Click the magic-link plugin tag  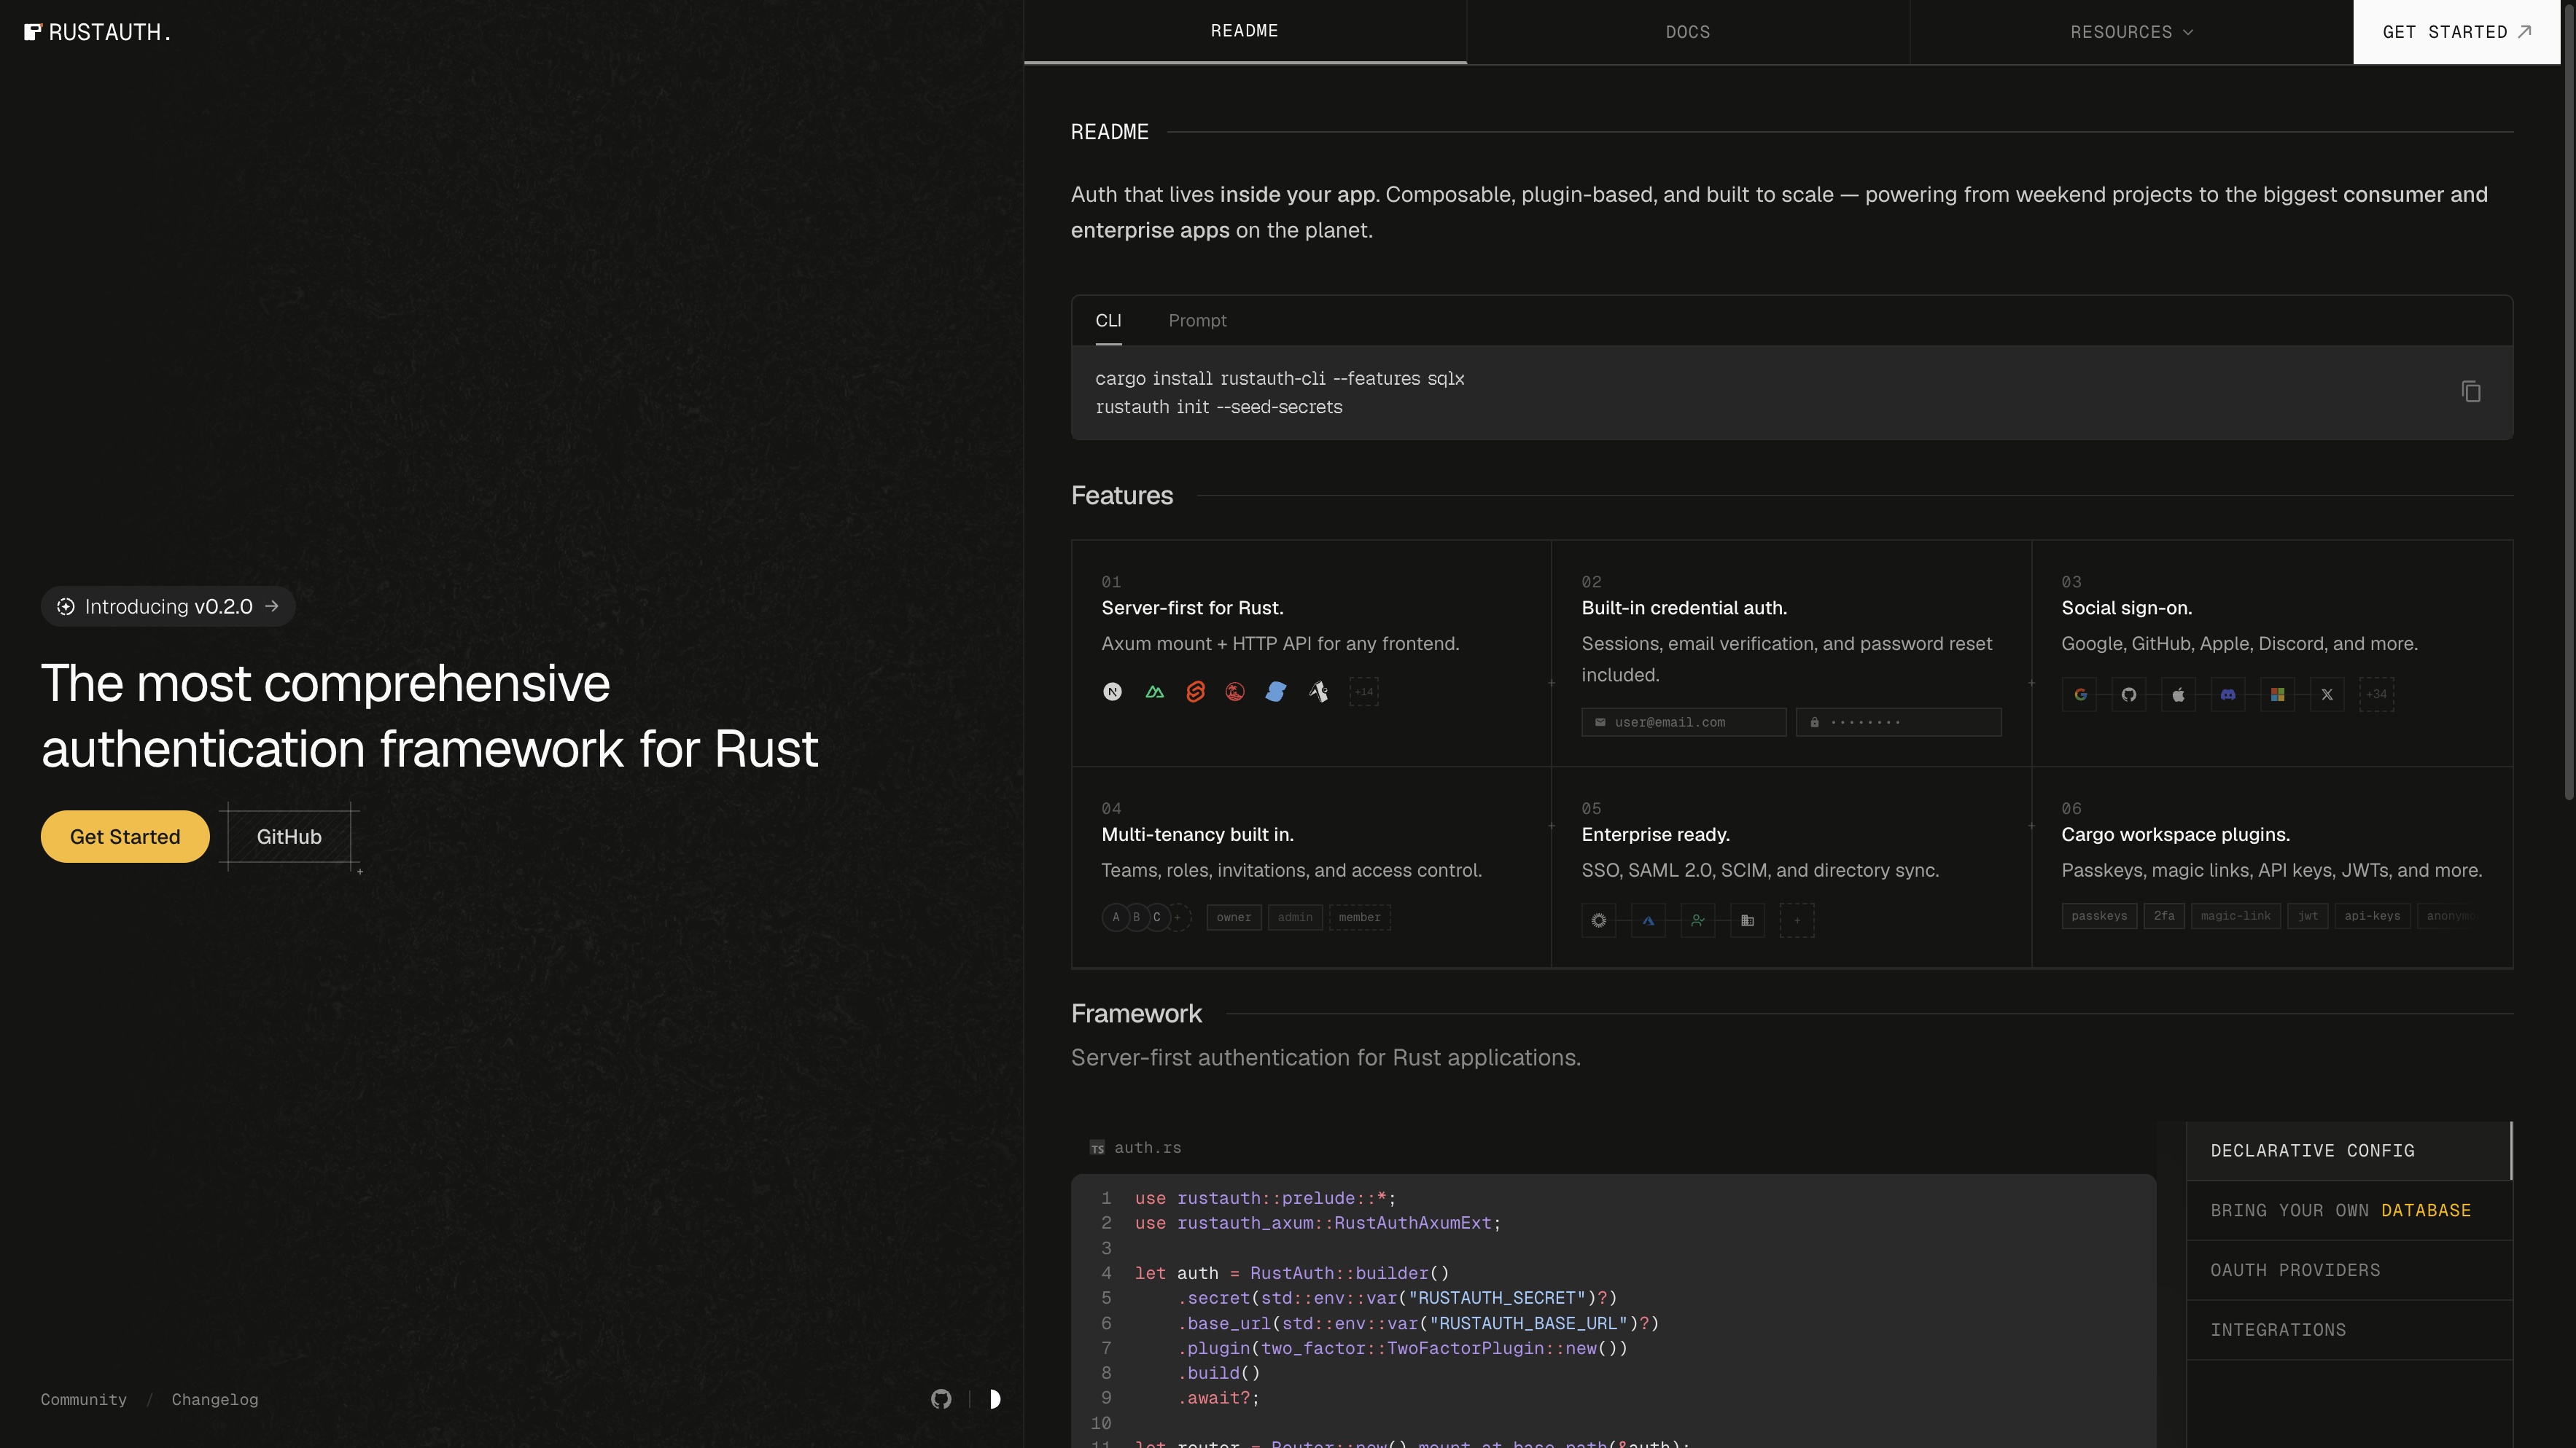[x=2236, y=916]
